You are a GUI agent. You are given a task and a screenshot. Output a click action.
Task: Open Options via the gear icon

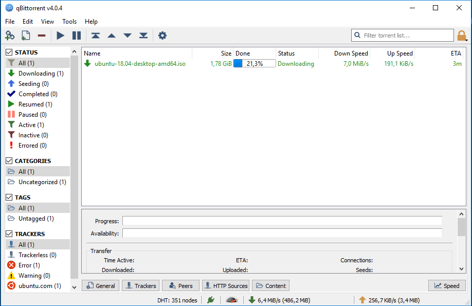click(x=162, y=35)
